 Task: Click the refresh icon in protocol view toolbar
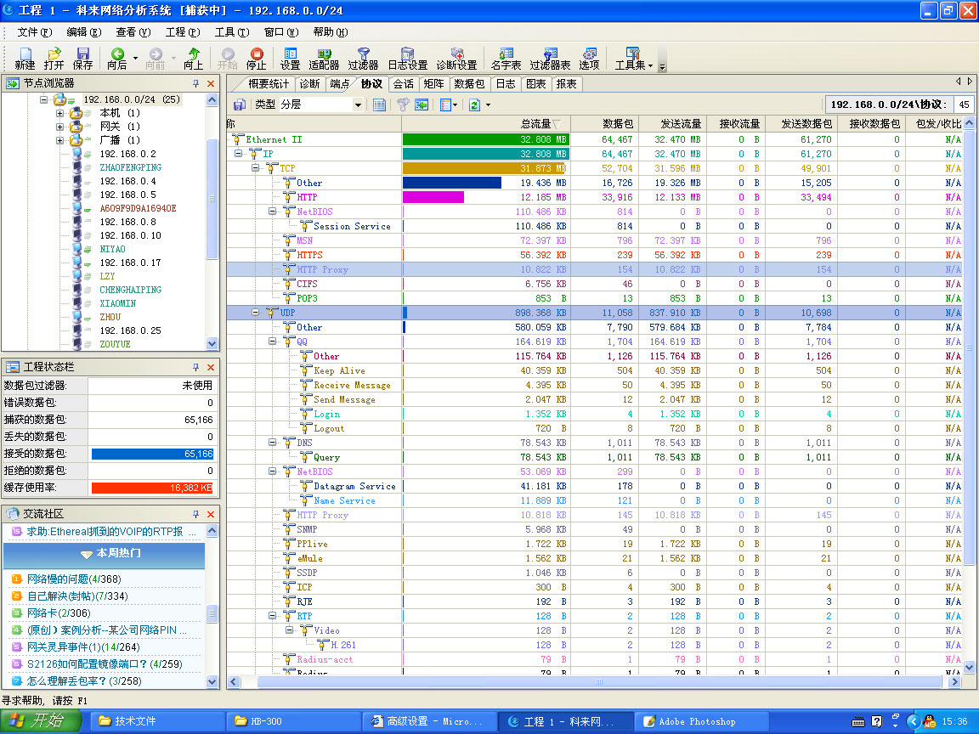[x=474, y=104]
